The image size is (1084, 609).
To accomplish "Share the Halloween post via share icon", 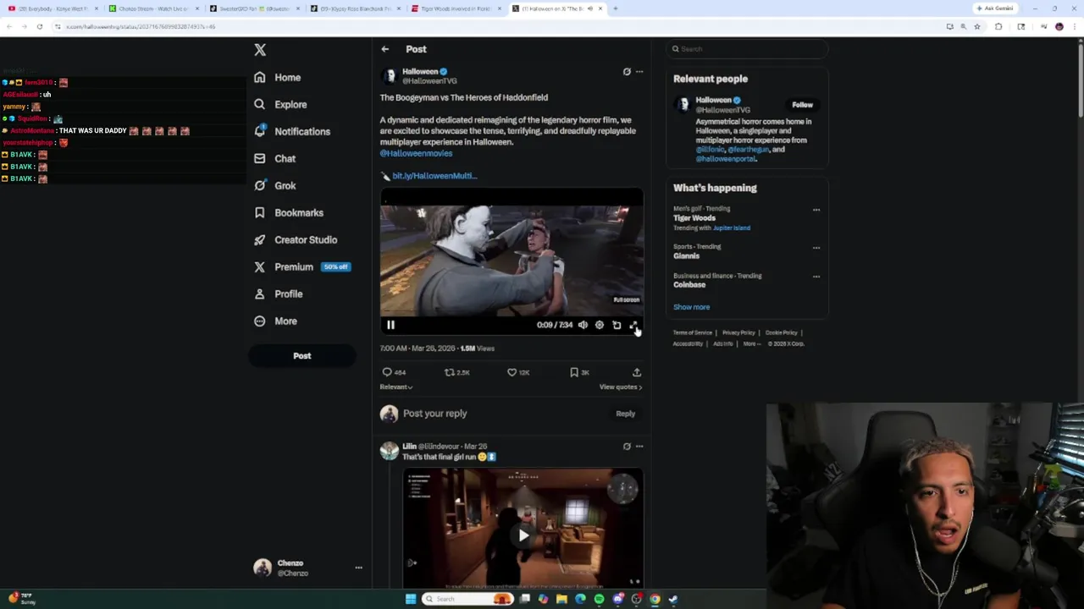I will (x=637, y=372).
